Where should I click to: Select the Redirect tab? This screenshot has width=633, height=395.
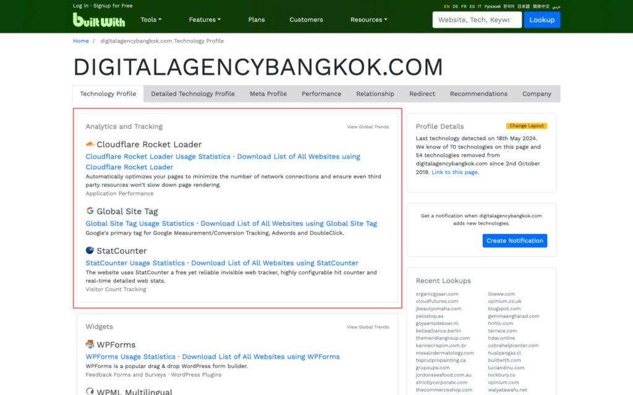tap(422, 94)
